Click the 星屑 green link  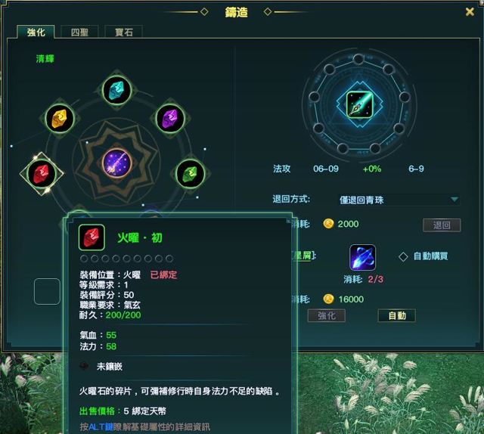point(302,256)
